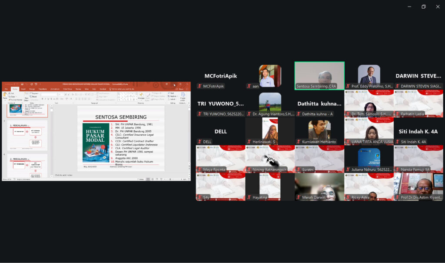Click muted mic icon on DELL tile
The width and height of the screenshot is (445, 263).
(199, 142)
